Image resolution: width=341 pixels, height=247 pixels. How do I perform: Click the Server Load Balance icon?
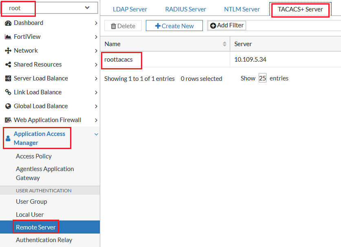[8, 78]
